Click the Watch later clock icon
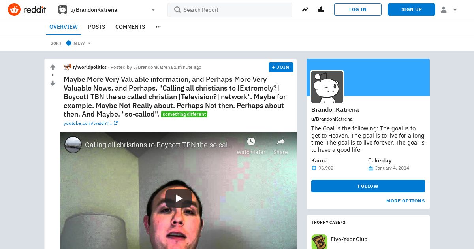 coord(251,142)
